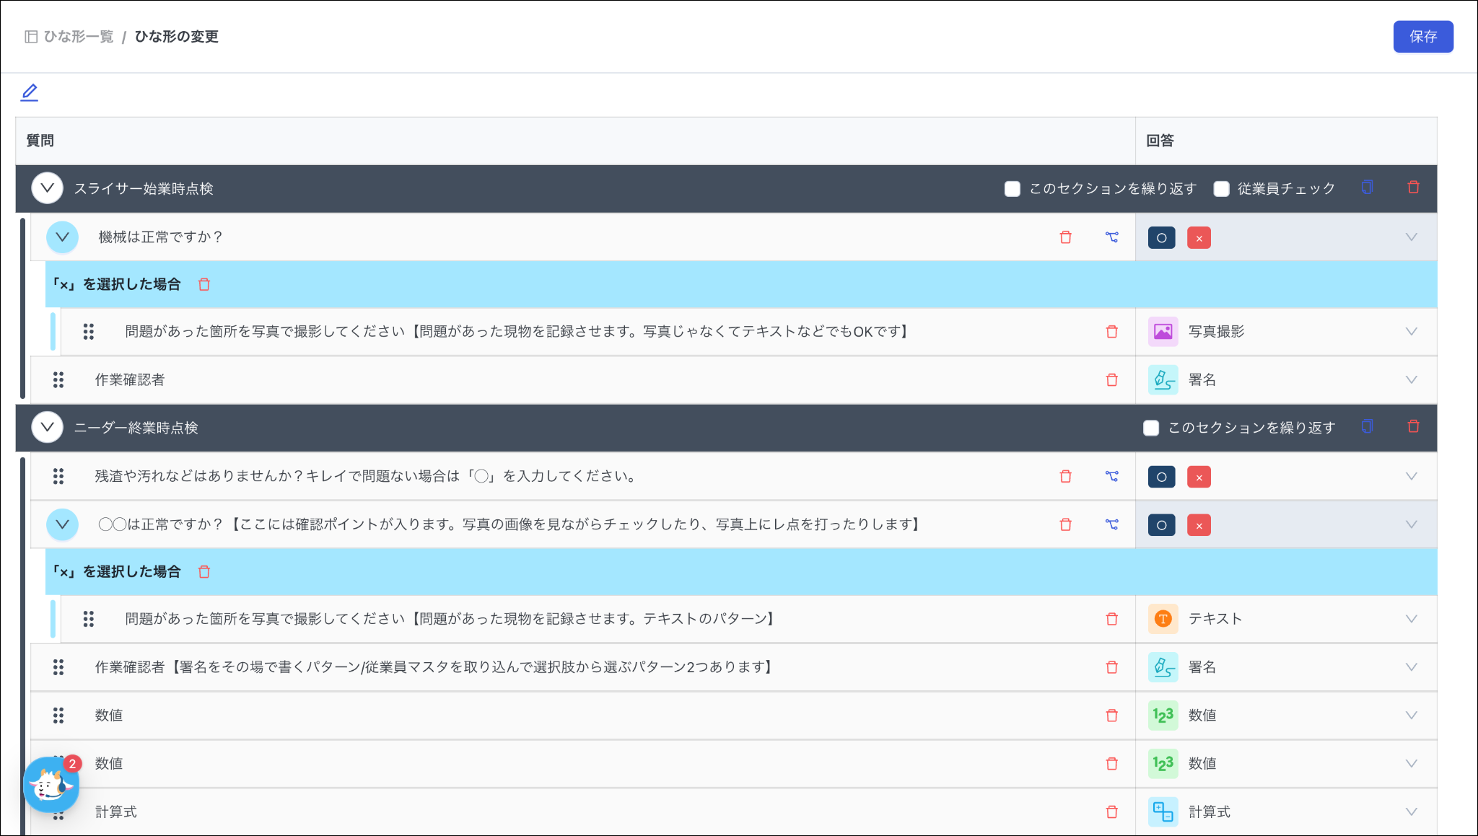Screen dimensions: 1478x836
Task: Click drag handle of 残渣や汚れ question
Action: click(x=58, y=476)
